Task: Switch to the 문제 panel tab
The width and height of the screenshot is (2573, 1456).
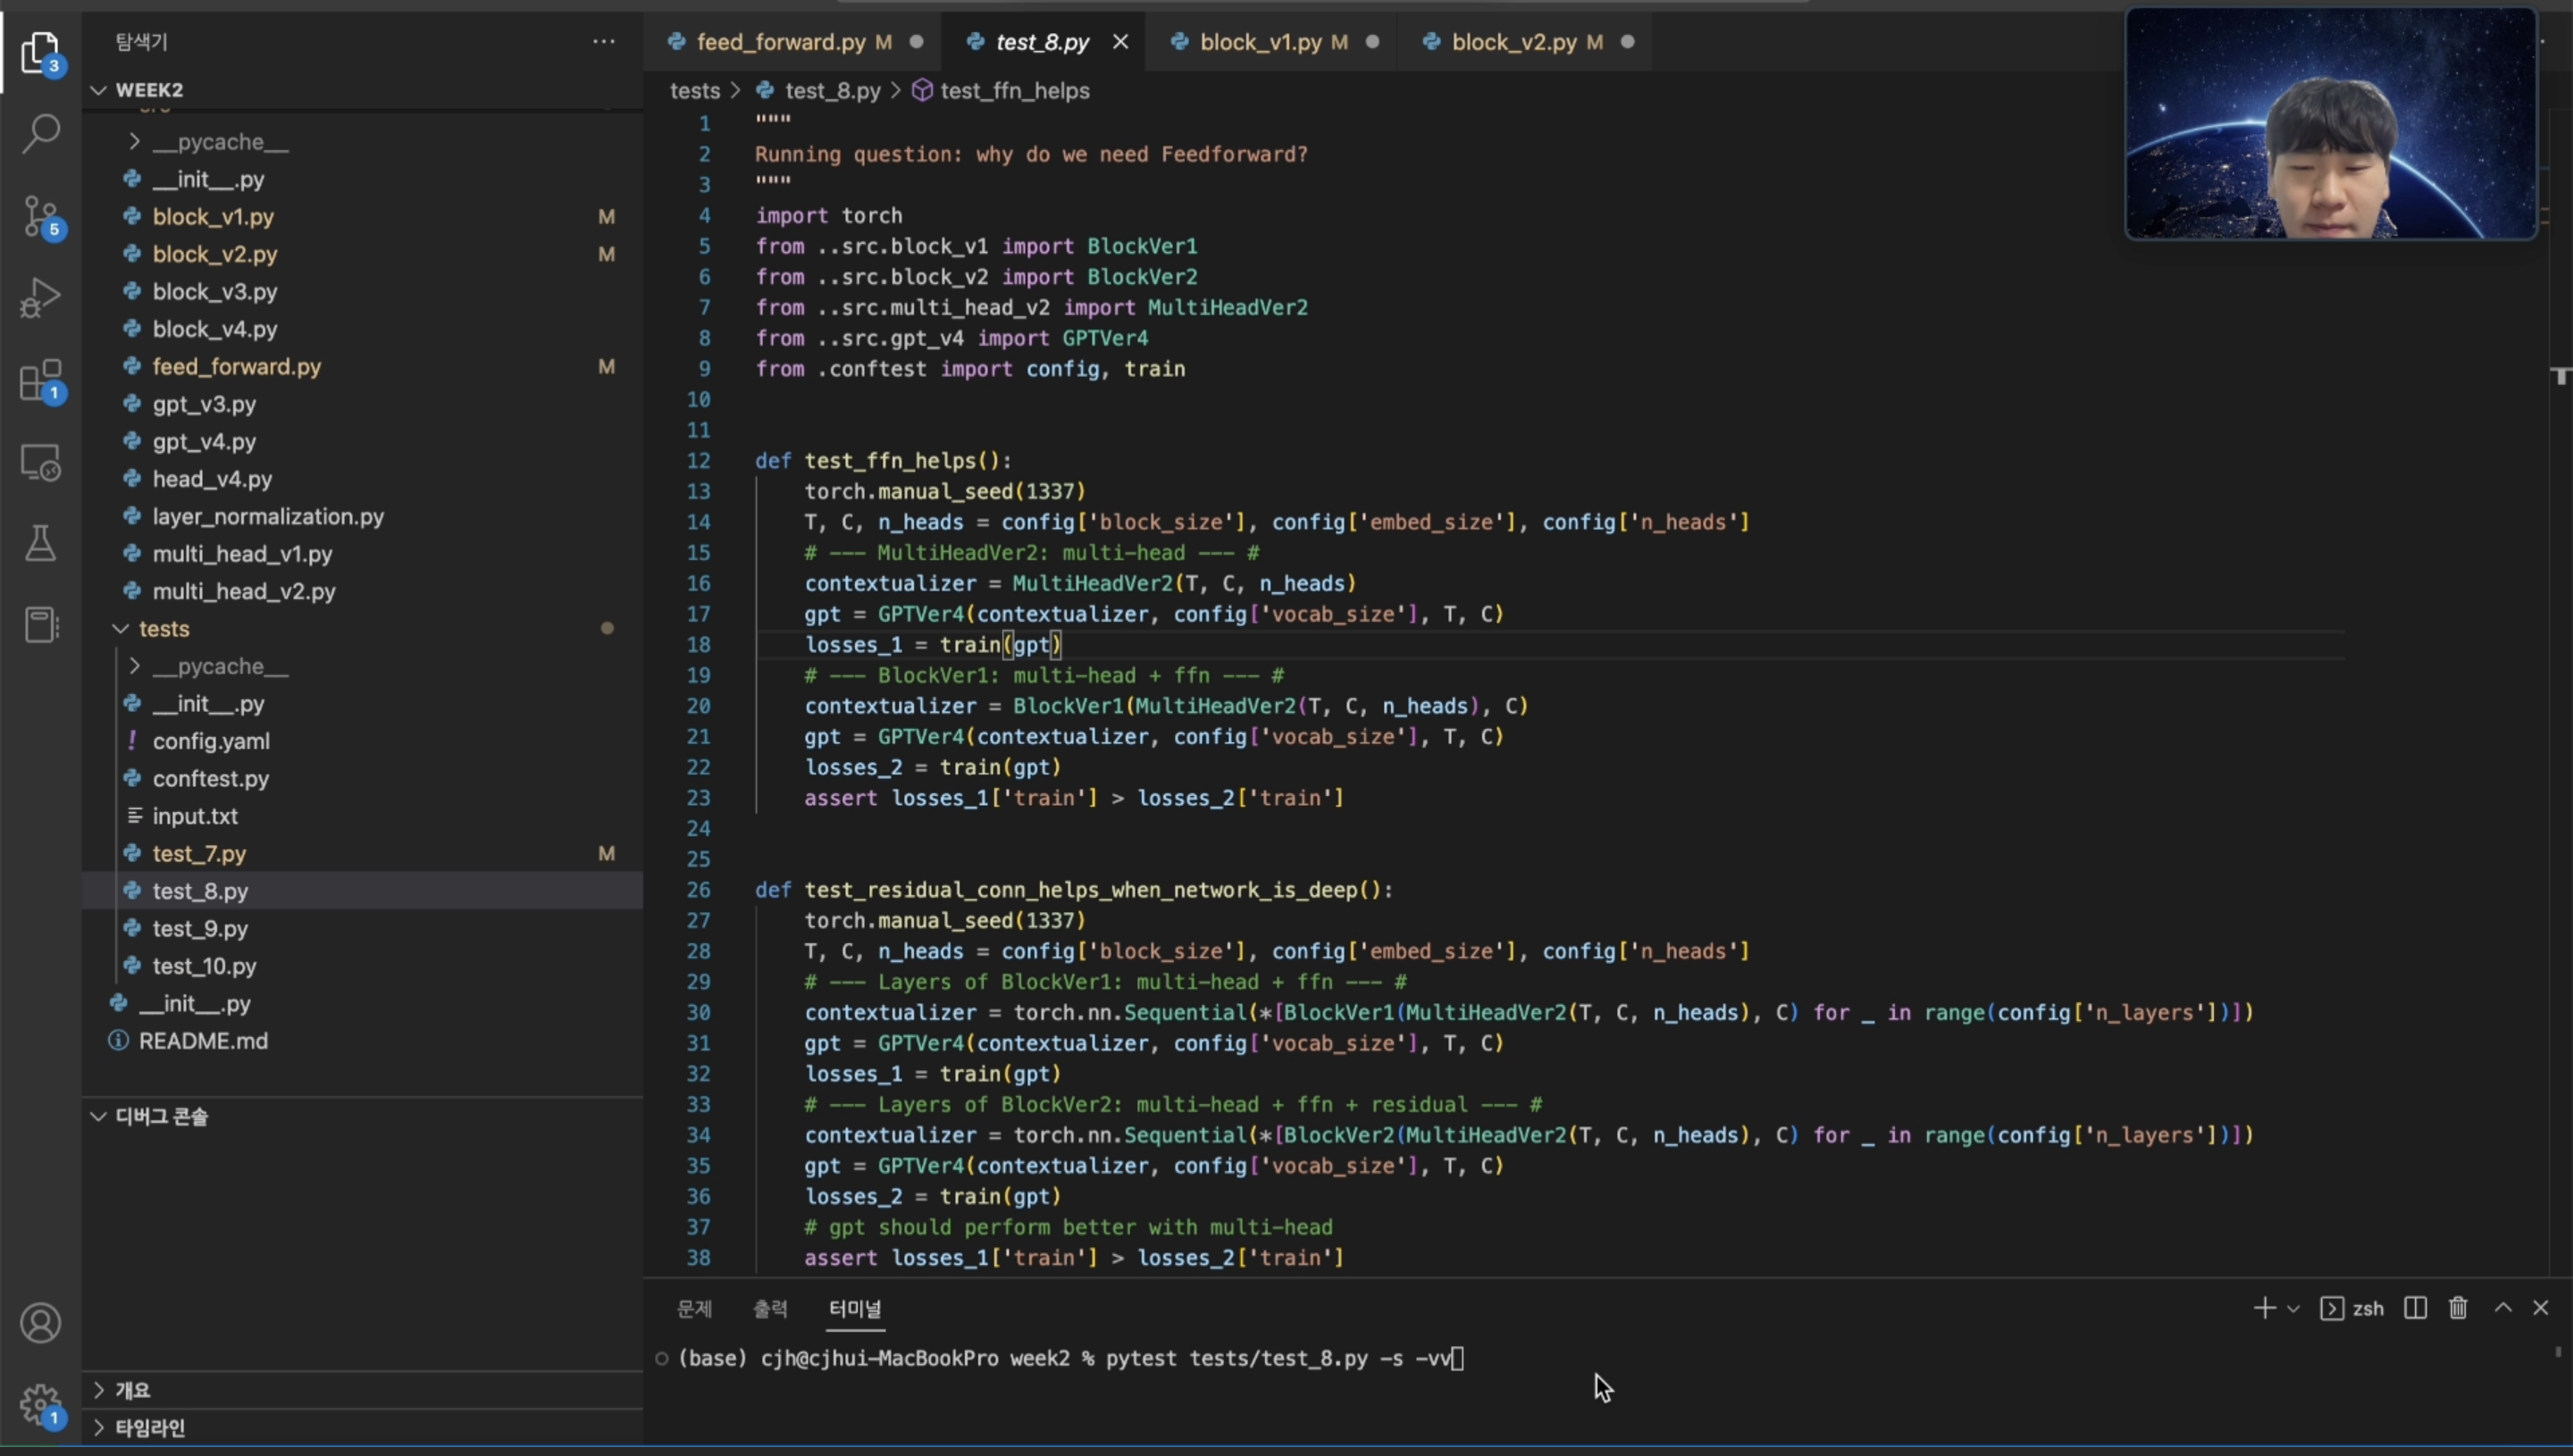Action: [x=694, y=1308]
